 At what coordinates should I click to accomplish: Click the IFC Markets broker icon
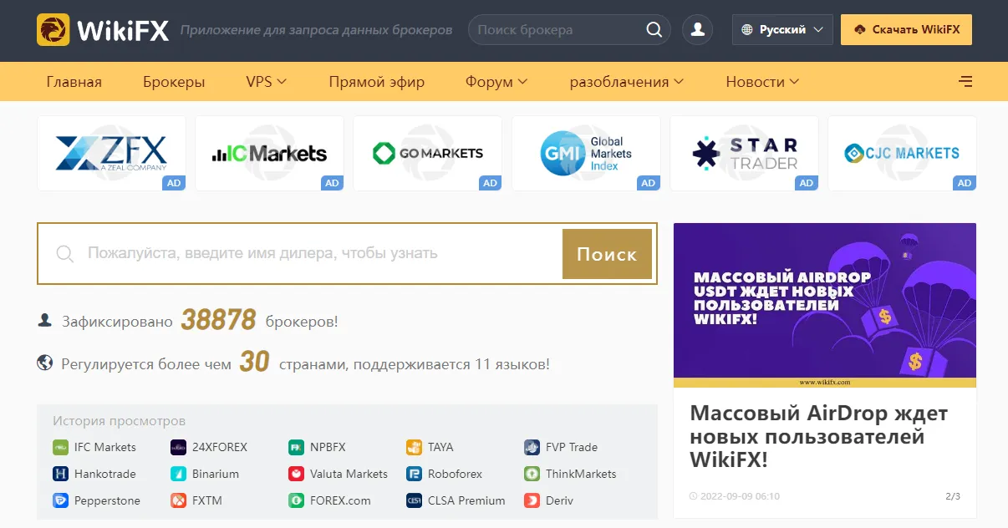[60, 447]
